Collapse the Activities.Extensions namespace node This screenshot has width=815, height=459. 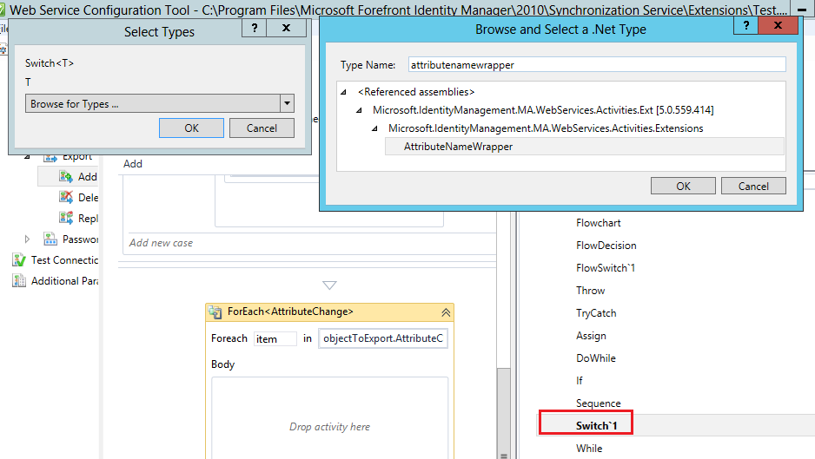pyautogui.click(x=374, y=128)
